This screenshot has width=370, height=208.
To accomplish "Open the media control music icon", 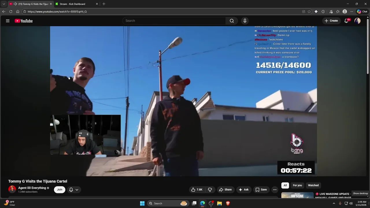I will tap(331, 12).
